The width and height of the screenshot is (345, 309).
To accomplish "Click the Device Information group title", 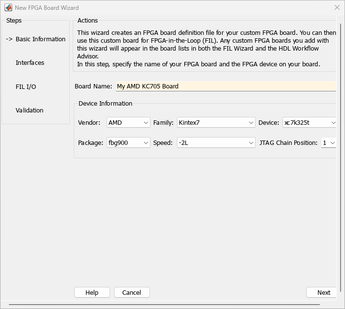I will coord(105,104).
